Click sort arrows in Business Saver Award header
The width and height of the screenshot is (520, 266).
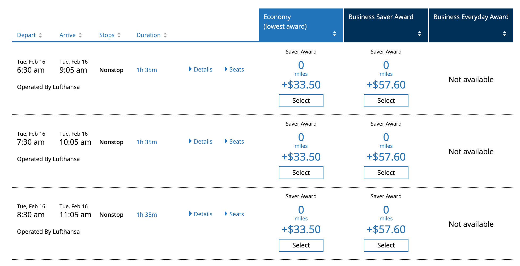coord(420,34)
